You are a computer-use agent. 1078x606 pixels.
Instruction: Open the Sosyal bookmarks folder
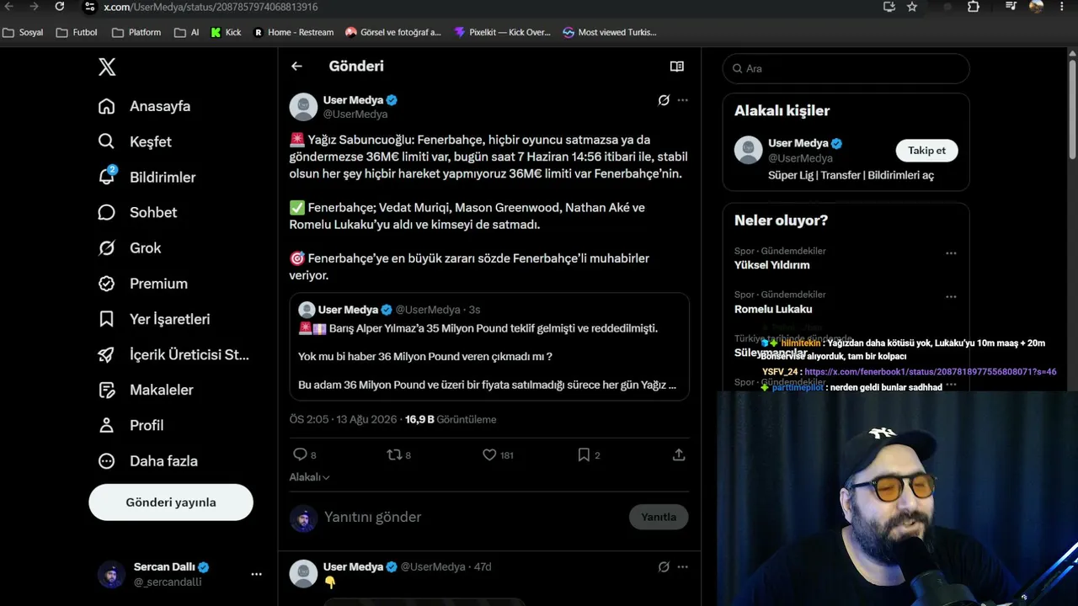pyautogui.click(x=23, y=32)
